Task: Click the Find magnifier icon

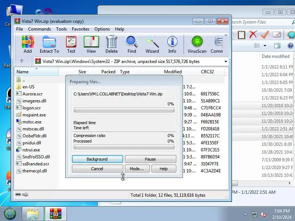Action: (132, 44)
